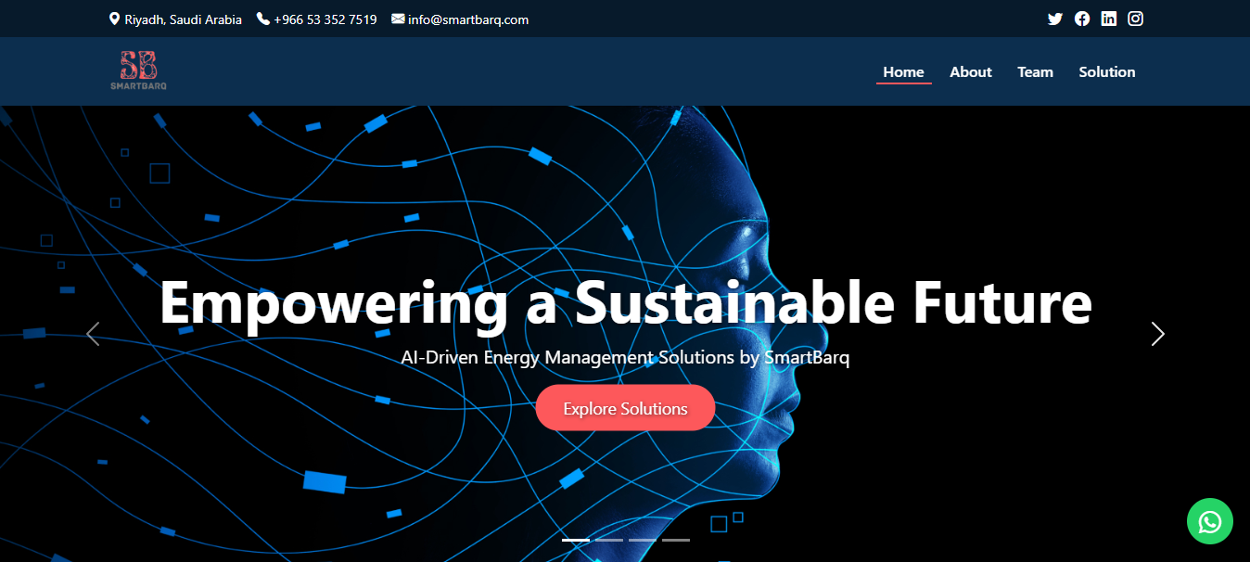This screenshot has height=562, width=1250.
Task: Click the green WhatsApp chat icon
Action: 1209,521
